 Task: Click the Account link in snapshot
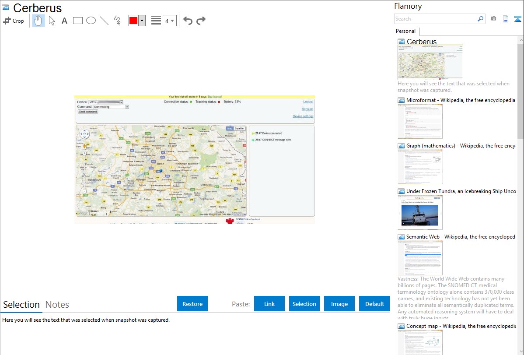click(x=307, y=109)
